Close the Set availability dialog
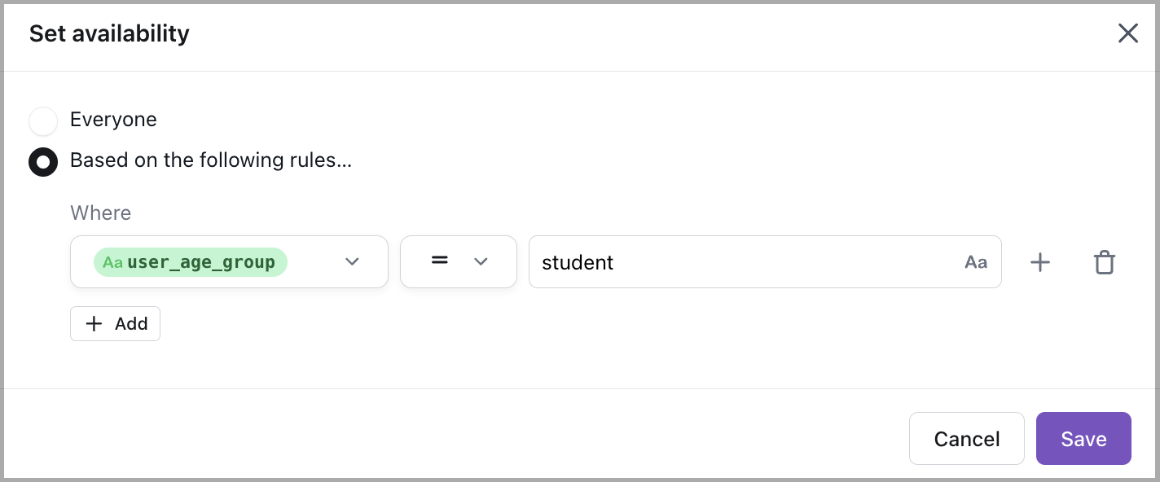The image size is (1160, 482). 1127,33
